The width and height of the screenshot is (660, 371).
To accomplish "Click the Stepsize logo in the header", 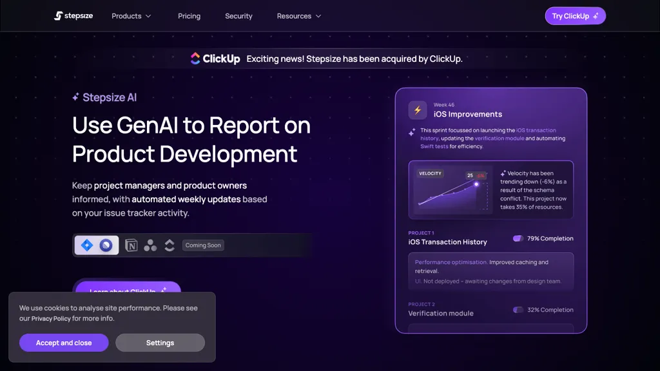I will (x=73, y=16).
